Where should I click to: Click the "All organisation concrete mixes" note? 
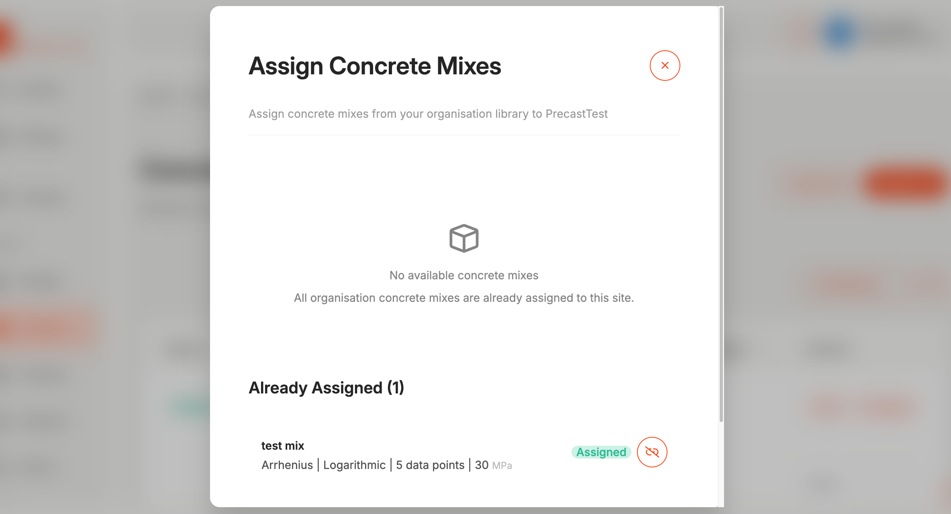pos(464,298)
